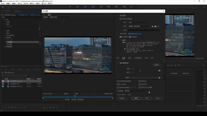Close the export settings dialog
This screenshot has height=116, width=207.
(x=164, y=11)
